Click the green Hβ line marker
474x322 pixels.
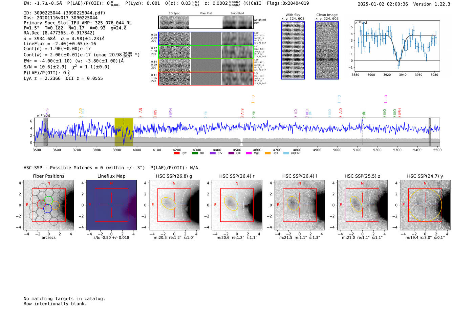point(364,114)
